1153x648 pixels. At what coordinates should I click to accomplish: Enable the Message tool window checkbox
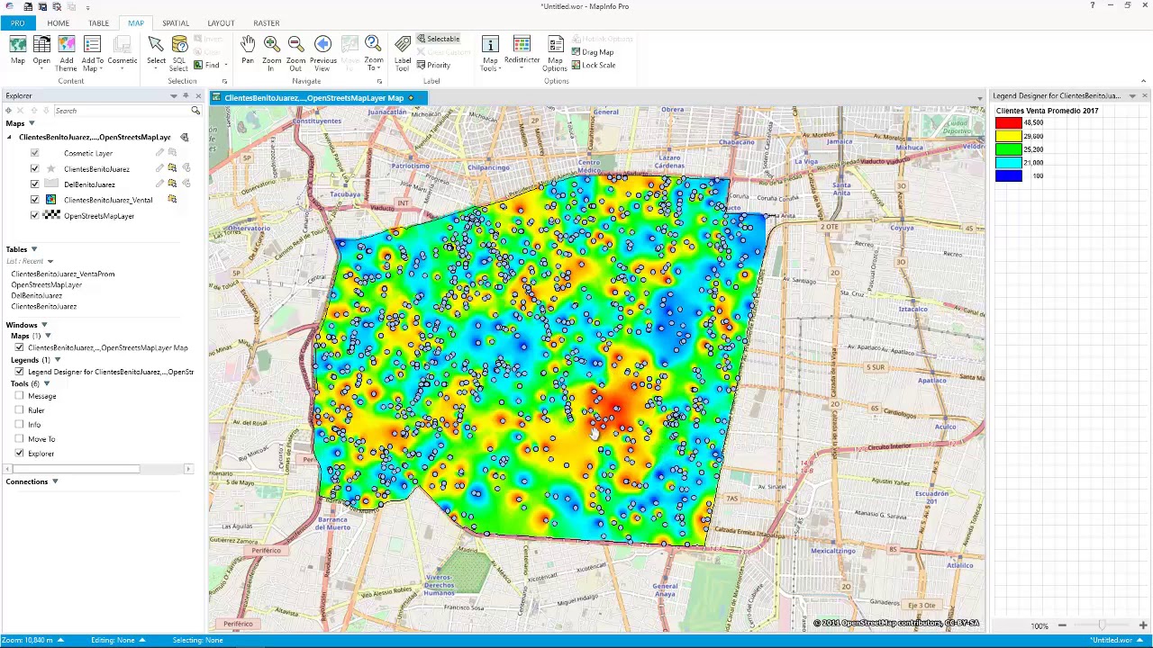pos(19,396)
